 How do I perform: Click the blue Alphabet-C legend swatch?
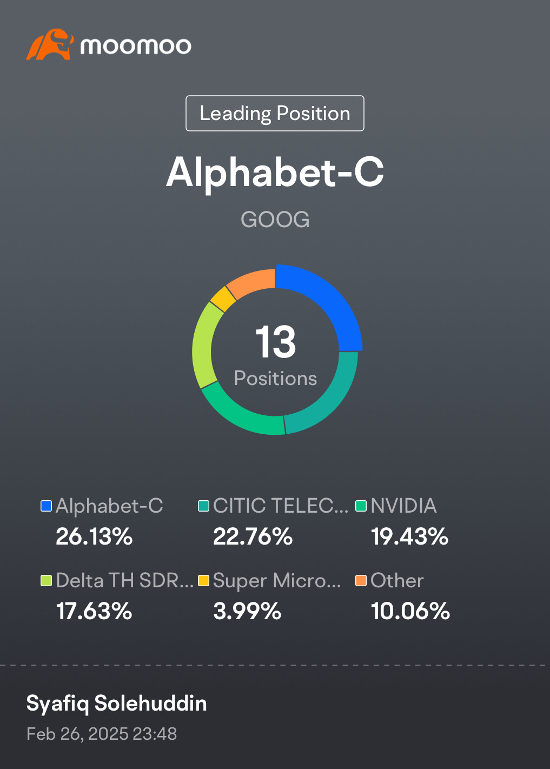coord(46,506)
